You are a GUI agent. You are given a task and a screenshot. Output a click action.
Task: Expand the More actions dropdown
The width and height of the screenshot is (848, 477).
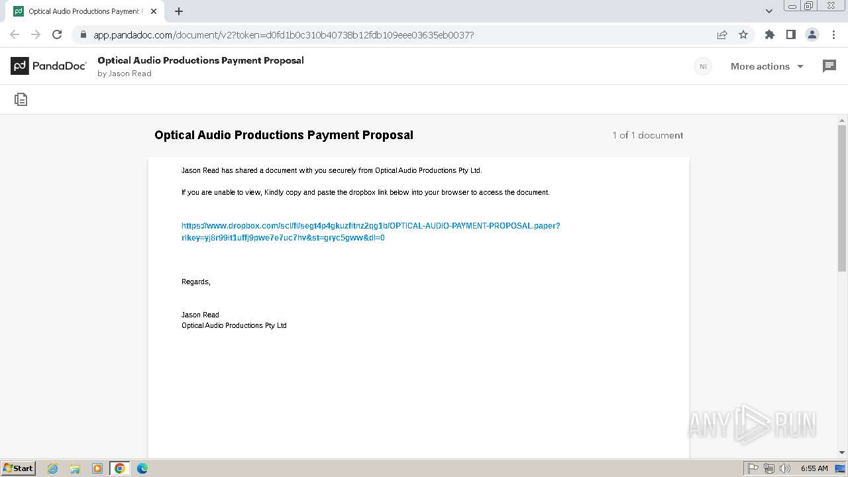[x=767, y=66]
